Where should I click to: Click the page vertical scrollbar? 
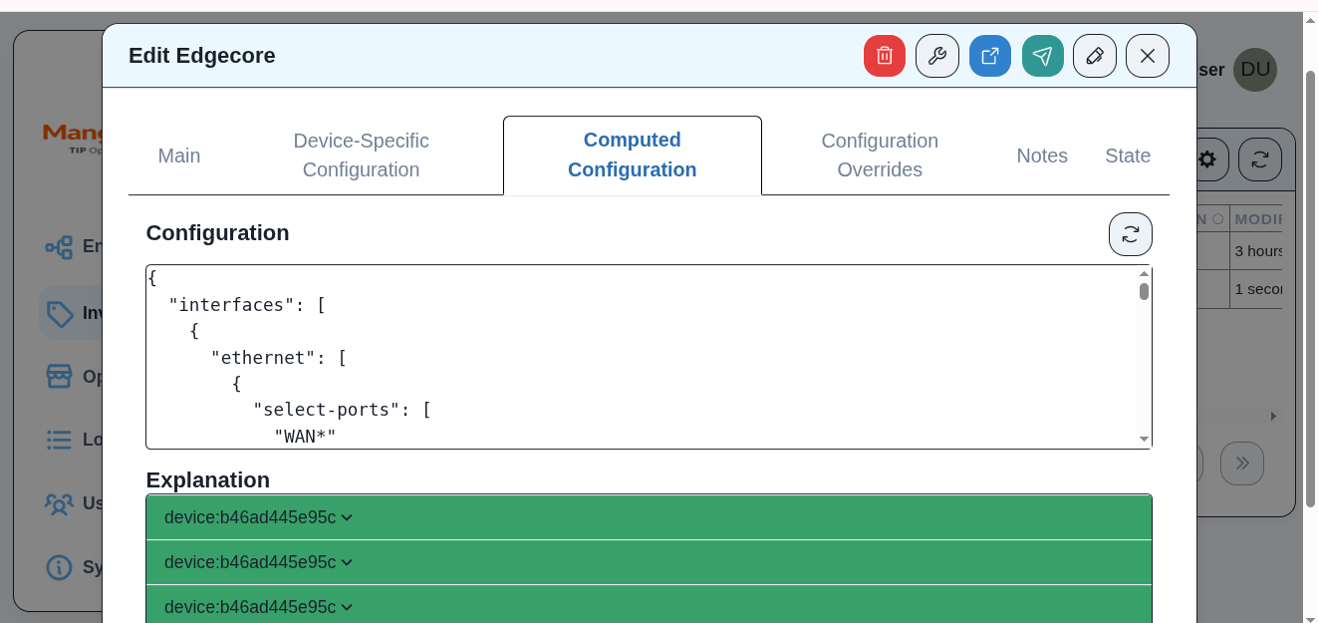pyautogui.click(x=1311, y=289)
